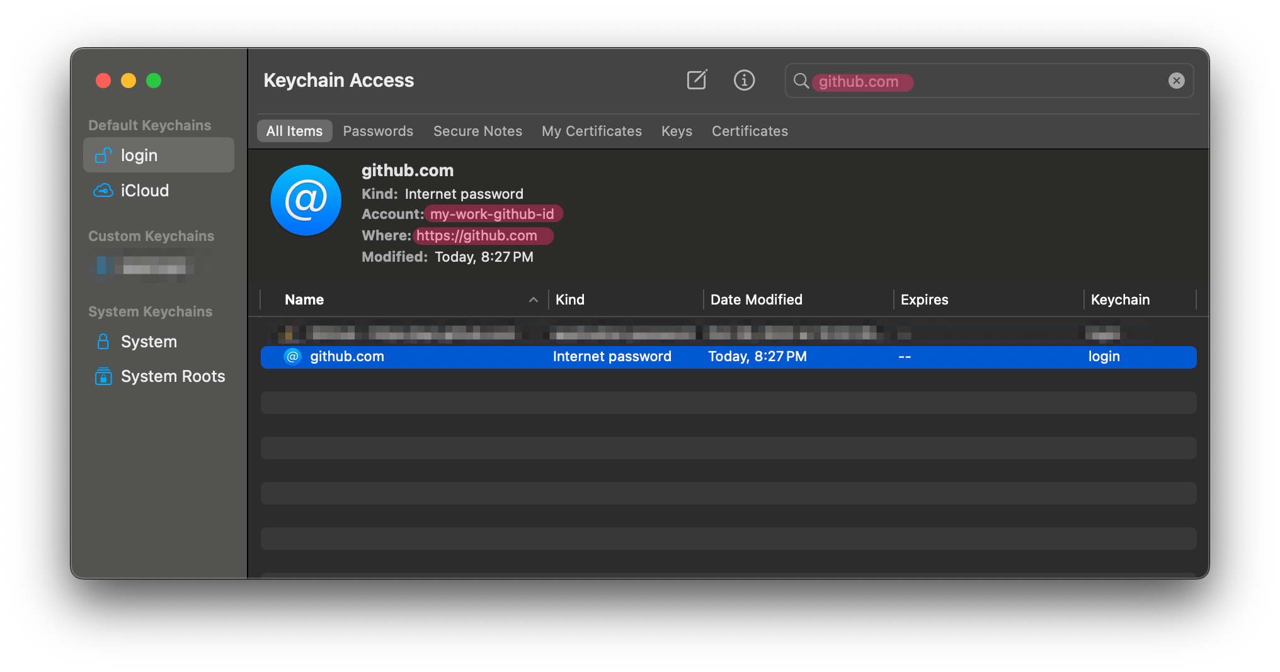Click the https://github.com Where value
1280x672 pixels.
coord(477,235)
